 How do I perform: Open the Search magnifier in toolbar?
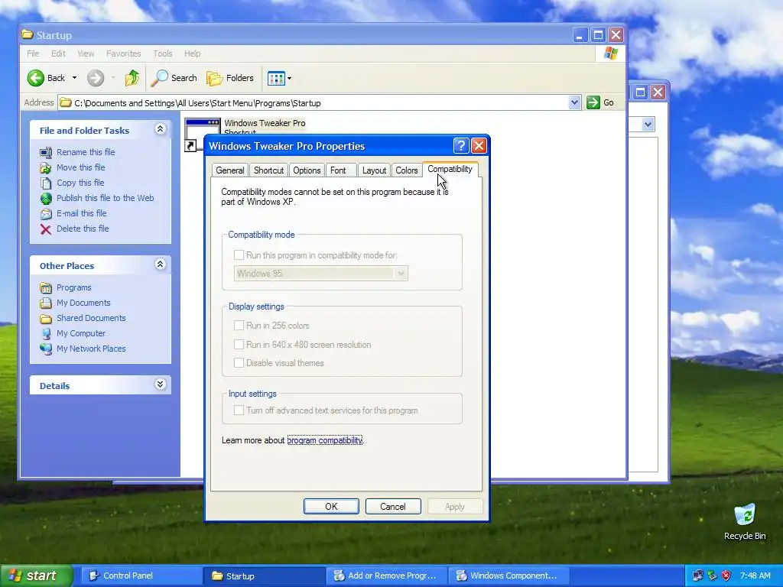pyautogui.click(x=159, y=78)
